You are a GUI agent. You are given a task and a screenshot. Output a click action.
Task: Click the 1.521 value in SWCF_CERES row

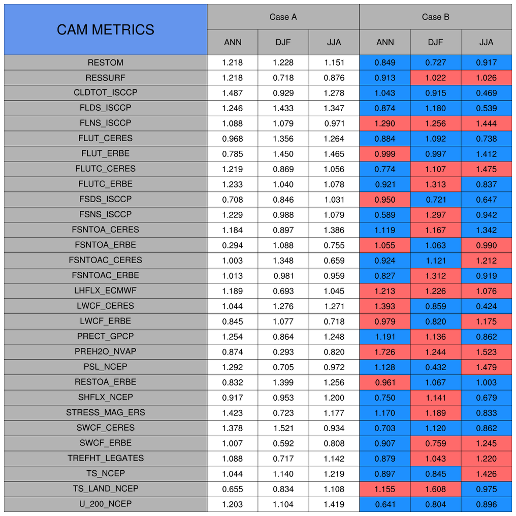(283, 428)
